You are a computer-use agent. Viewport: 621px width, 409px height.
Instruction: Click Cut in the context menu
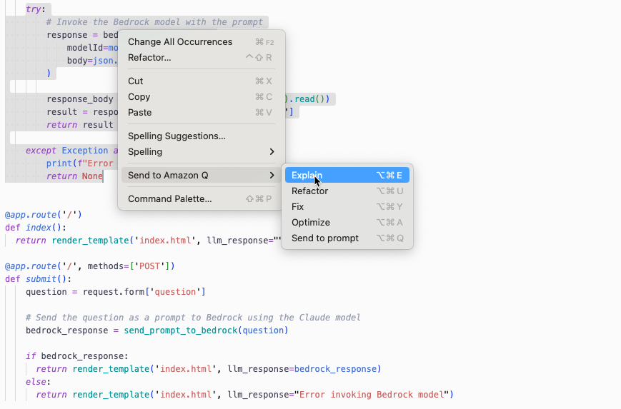click(x=136, y=81)
